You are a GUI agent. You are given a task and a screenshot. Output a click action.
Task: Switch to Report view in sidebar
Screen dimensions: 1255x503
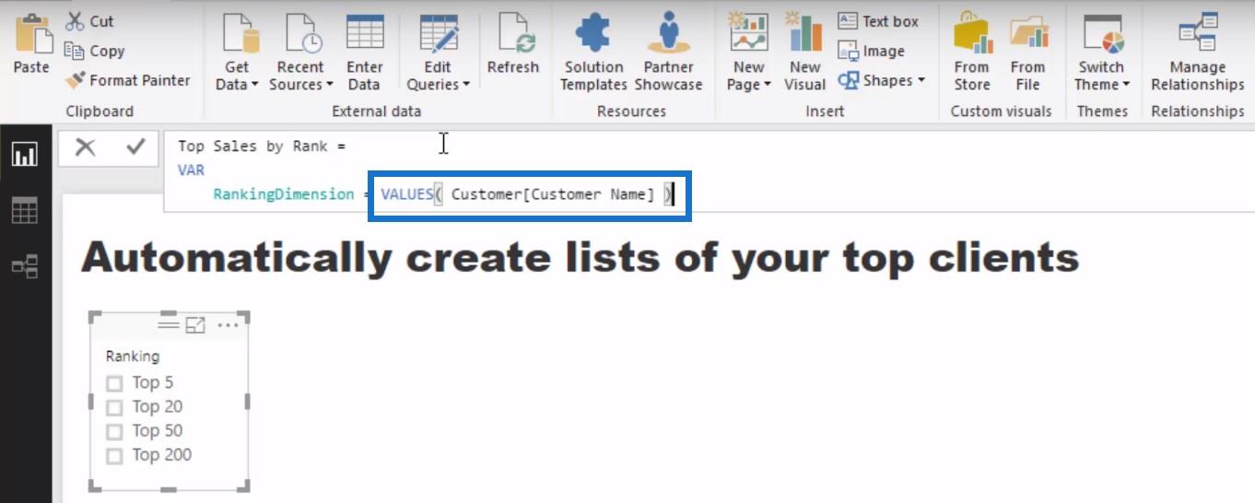tap(24, 154)
